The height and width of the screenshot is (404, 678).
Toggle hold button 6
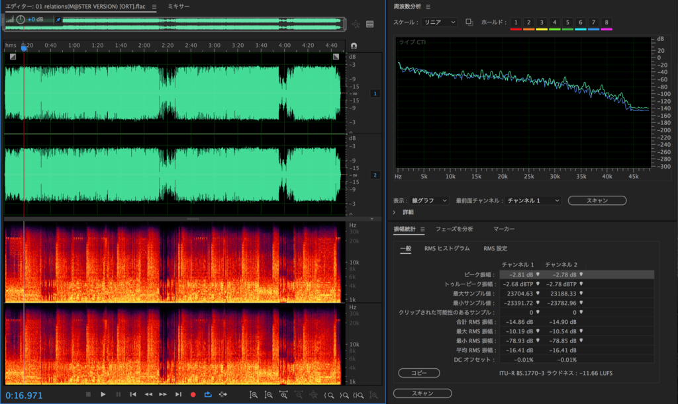click(581, 22)
